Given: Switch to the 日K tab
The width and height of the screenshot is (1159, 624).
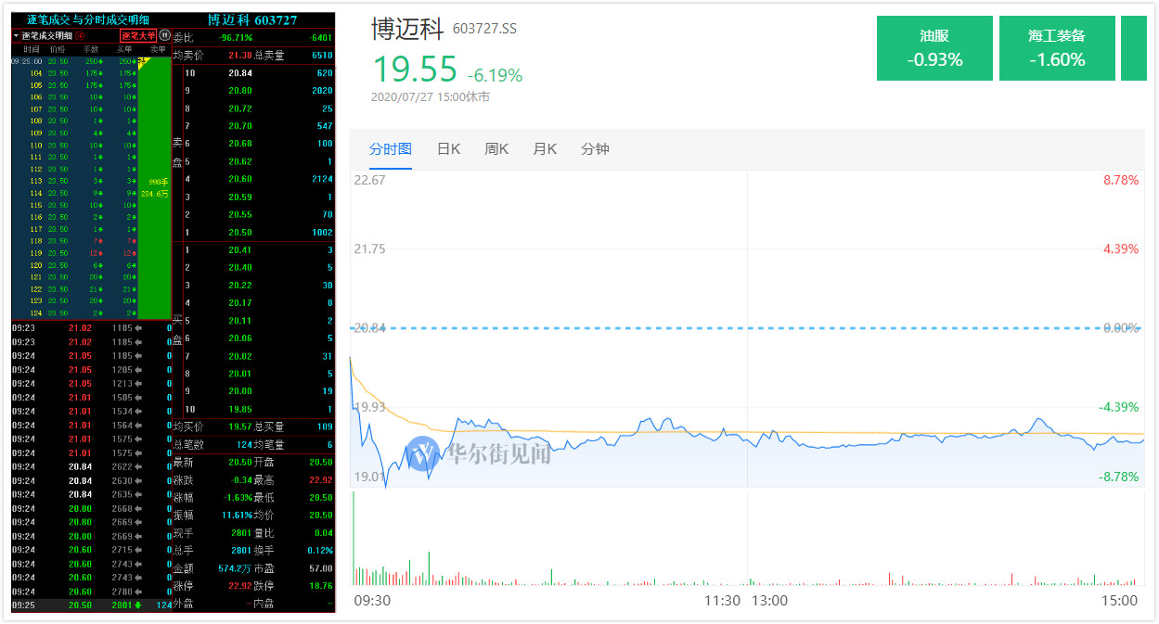Looking at the screenshot, I should coord(448,148).
